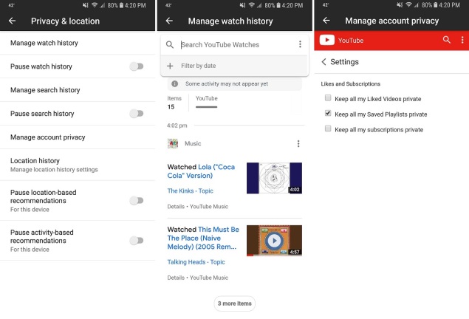Go back from Manage account privacy screen
The height and width of the screenshot is (319, 469).
pyautogui.click(x=326, y=21)
